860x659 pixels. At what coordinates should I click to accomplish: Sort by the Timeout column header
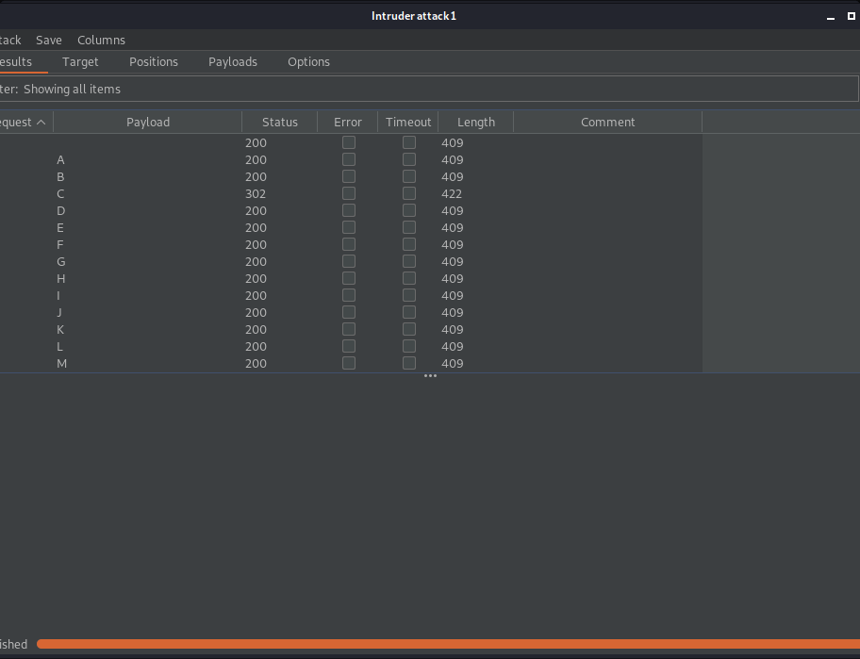[x=408, y=123]
